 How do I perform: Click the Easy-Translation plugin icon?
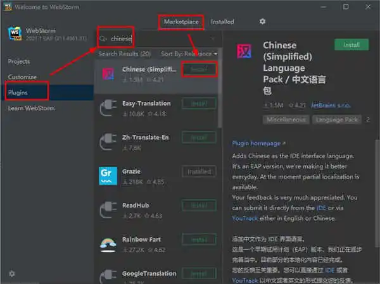pos(108,108)
